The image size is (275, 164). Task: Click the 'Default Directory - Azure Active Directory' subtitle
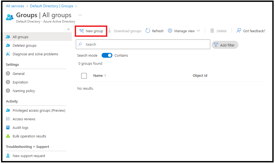46,21
